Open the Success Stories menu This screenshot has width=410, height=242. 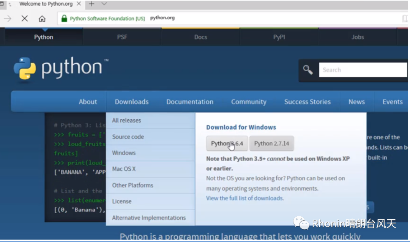[x=307, y=102]
